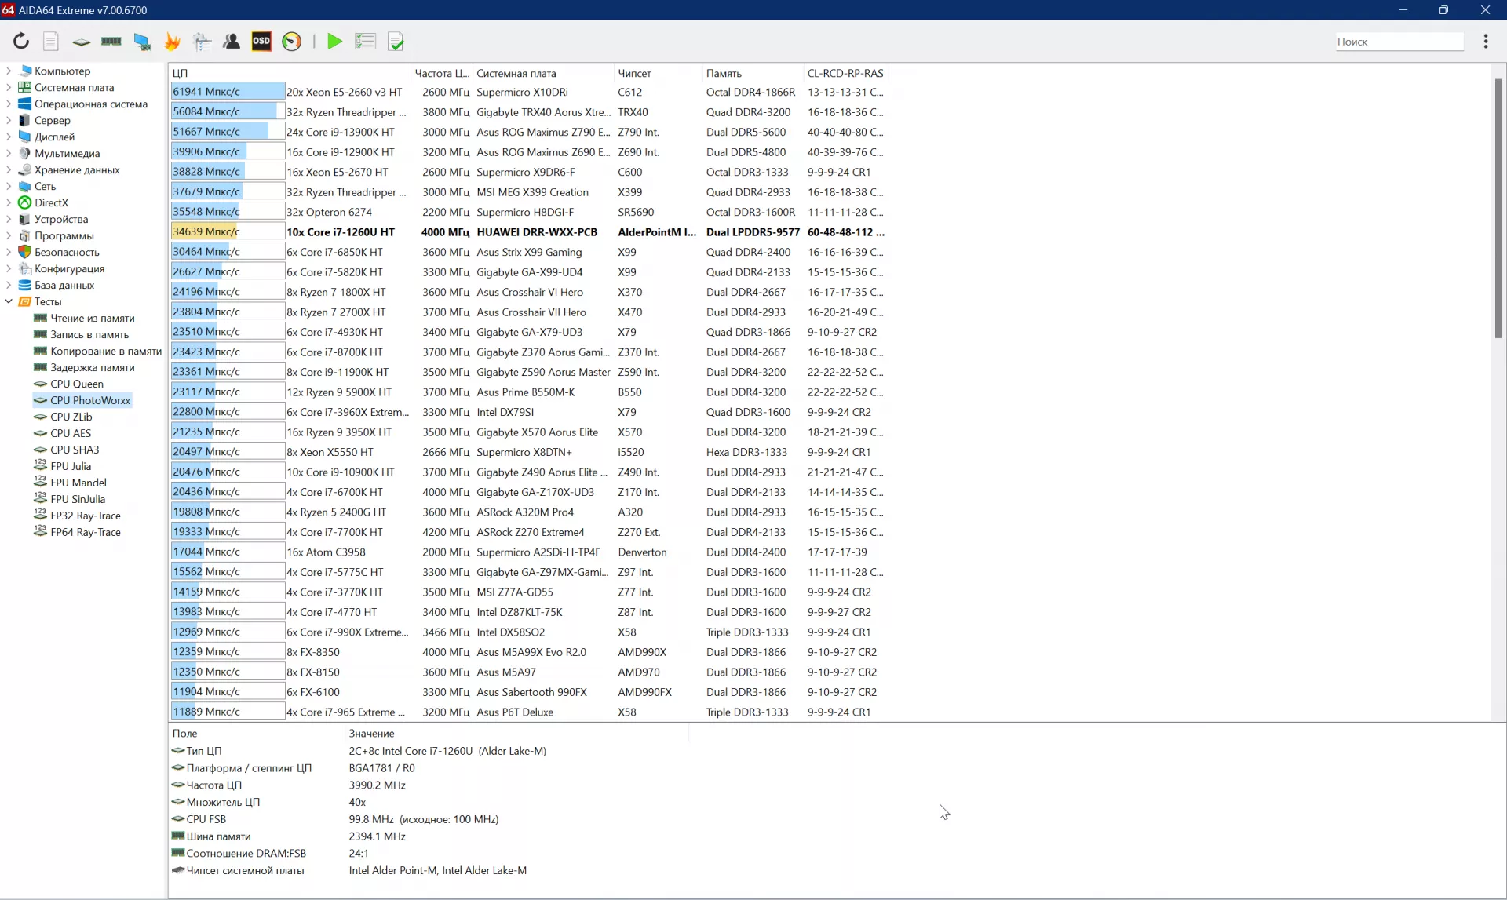Click the gauge/clock toolbar icon
Image resolution: width=1507 pixels, height=900 pixels.
(292, 42)
